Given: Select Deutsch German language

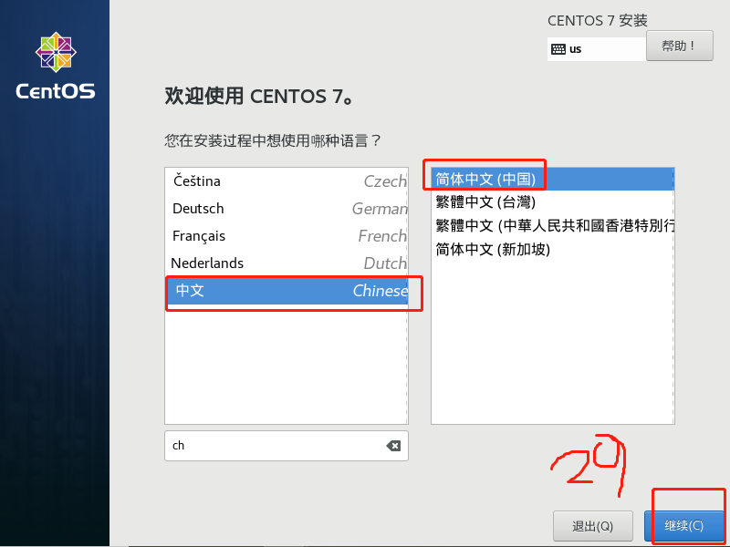Looking at the screenshot, I should [287, 209].
